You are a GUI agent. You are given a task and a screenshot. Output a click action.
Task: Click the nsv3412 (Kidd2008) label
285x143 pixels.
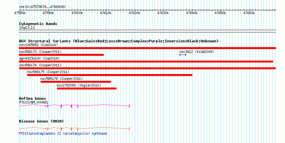(197, 52)
